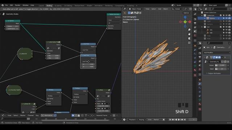Image resolution: width=232 pixels, height=130 pixels.
Task: Click the hand pan view icon
Action: (x=189, y=34)
